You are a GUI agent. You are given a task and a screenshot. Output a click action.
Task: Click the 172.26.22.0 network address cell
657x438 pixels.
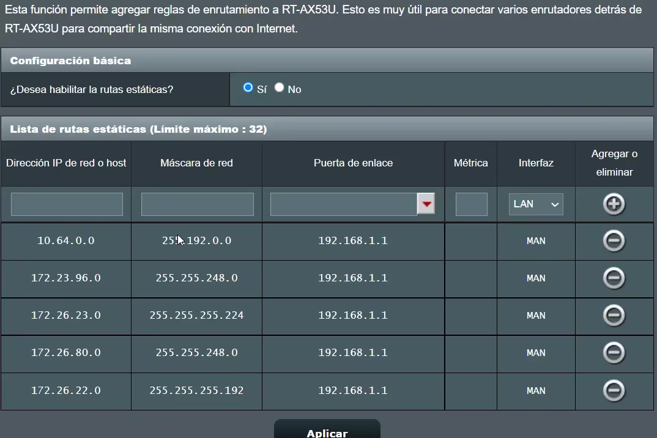(x=66, y=390)
